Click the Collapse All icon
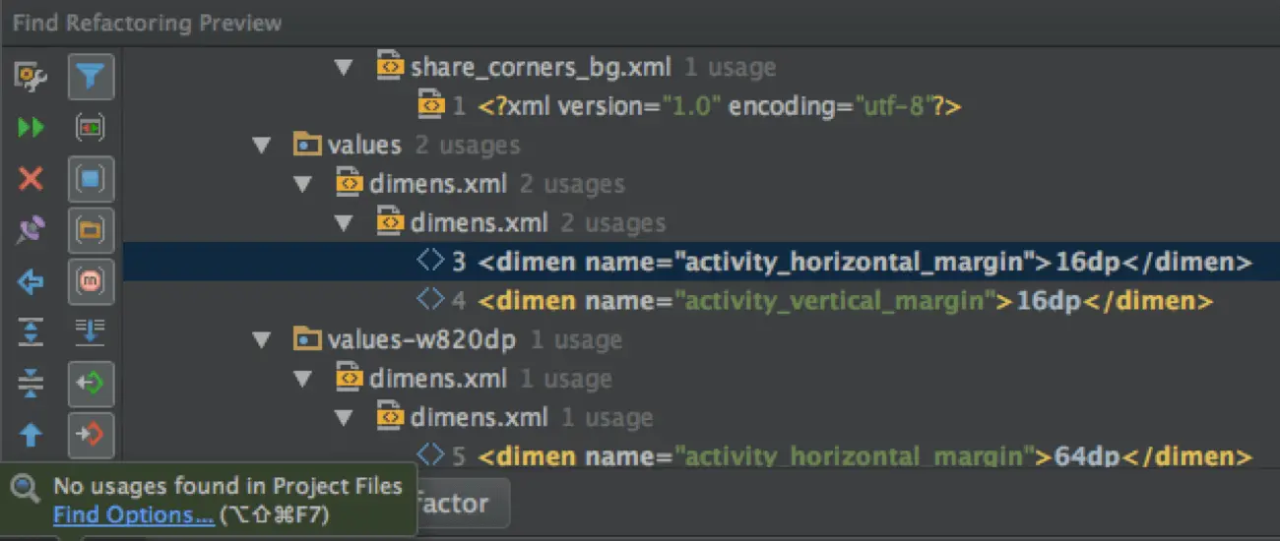The height and width of the screenshot is (541, 1280). point(32,384)
